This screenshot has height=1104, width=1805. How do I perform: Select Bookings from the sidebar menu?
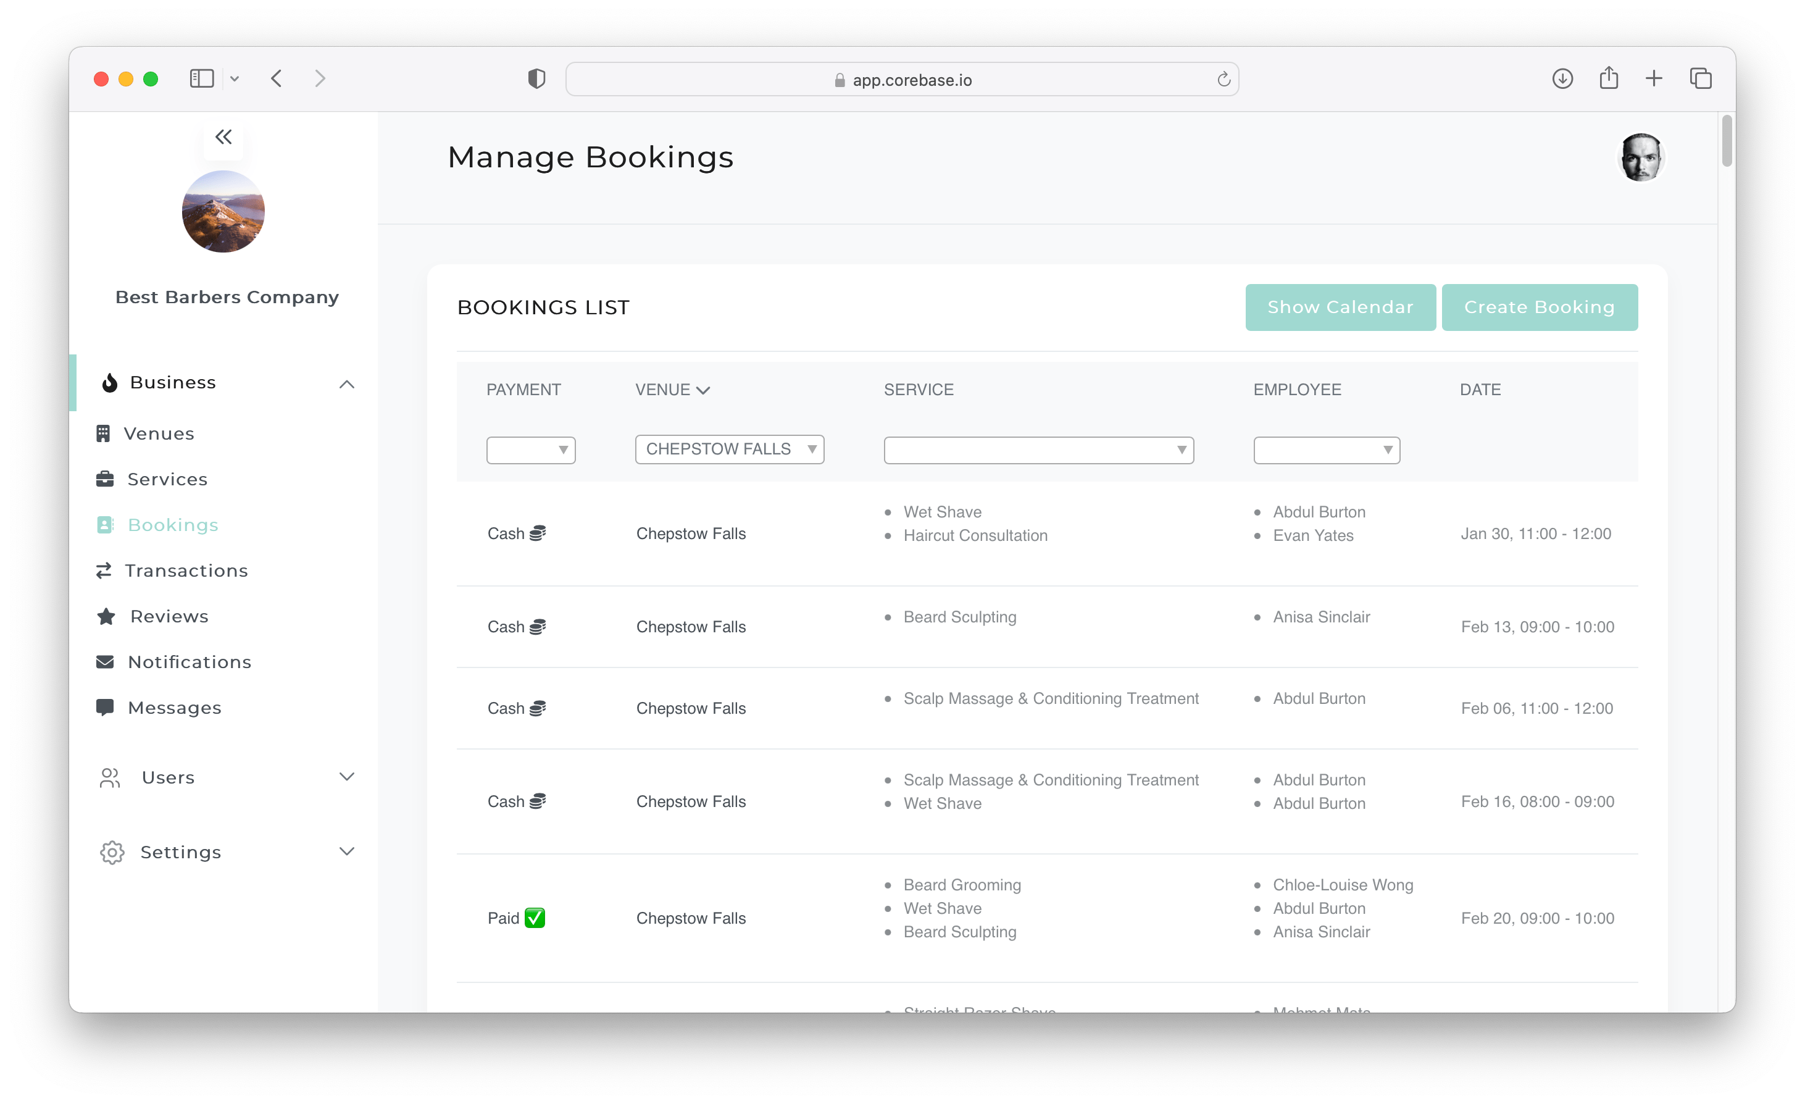pyautogui.click(x=173, y=524)
